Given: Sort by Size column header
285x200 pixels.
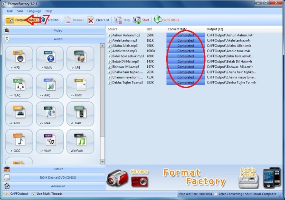Looking at the screenshot, I should 155,29.
